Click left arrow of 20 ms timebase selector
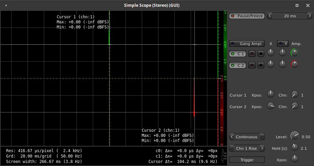Viewport: 314px width, 166px height. [270, 16]
